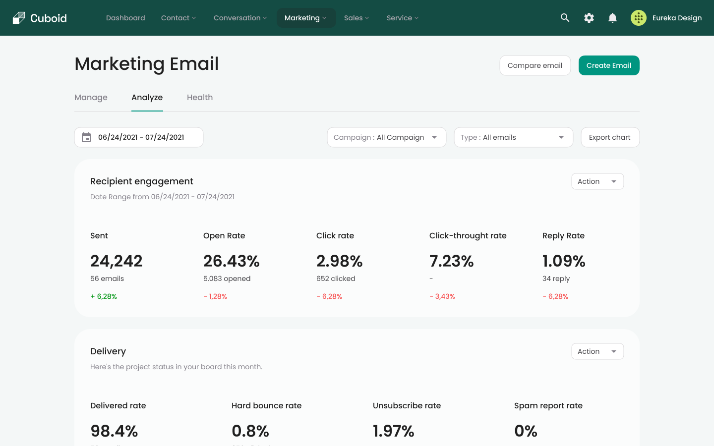The width and height of the screenshot is (714, 446).
Task: Switch to the Health tab
Action: [x=200, y=98]
